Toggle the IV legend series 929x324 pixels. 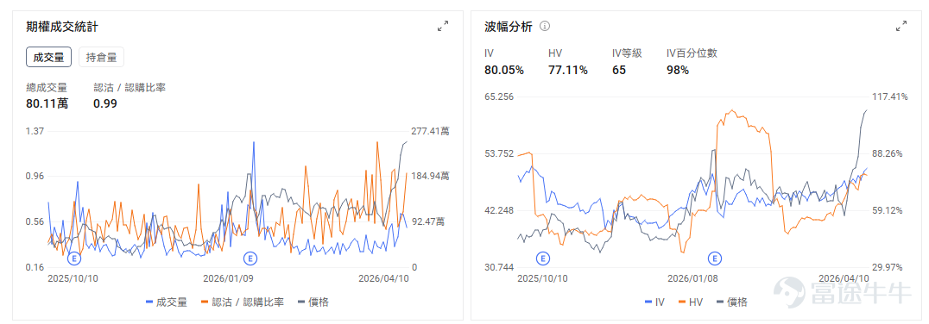(654, 302)
